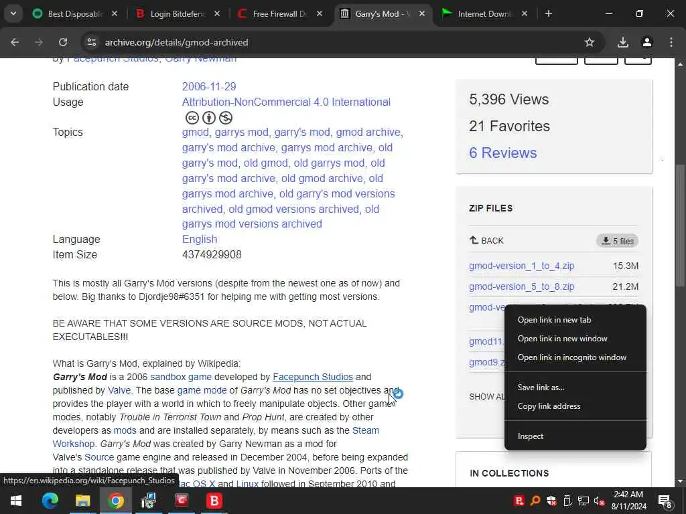Click the Creative Commons CC icon
Screen dimensions: 686x514
coord(192,118)
